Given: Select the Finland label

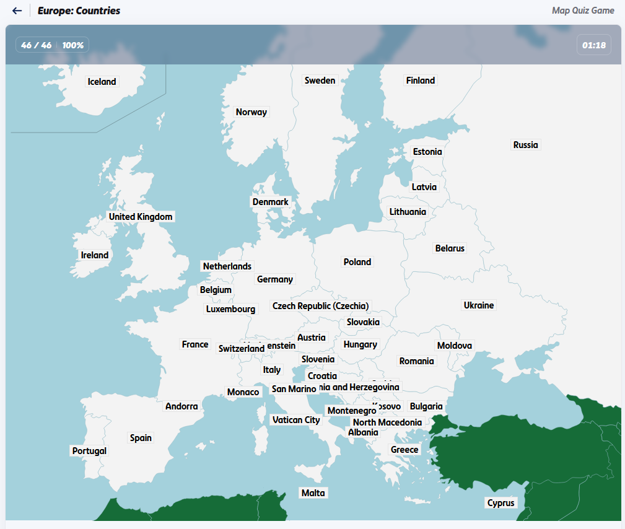Looking at the screenshot, I should pos(421,81).
